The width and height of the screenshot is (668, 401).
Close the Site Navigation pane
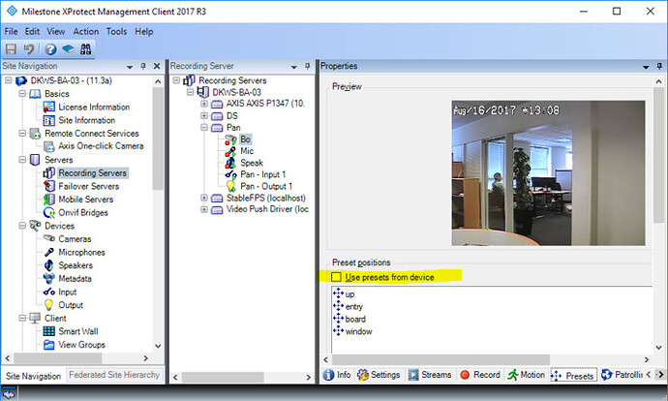pos(157,66)
